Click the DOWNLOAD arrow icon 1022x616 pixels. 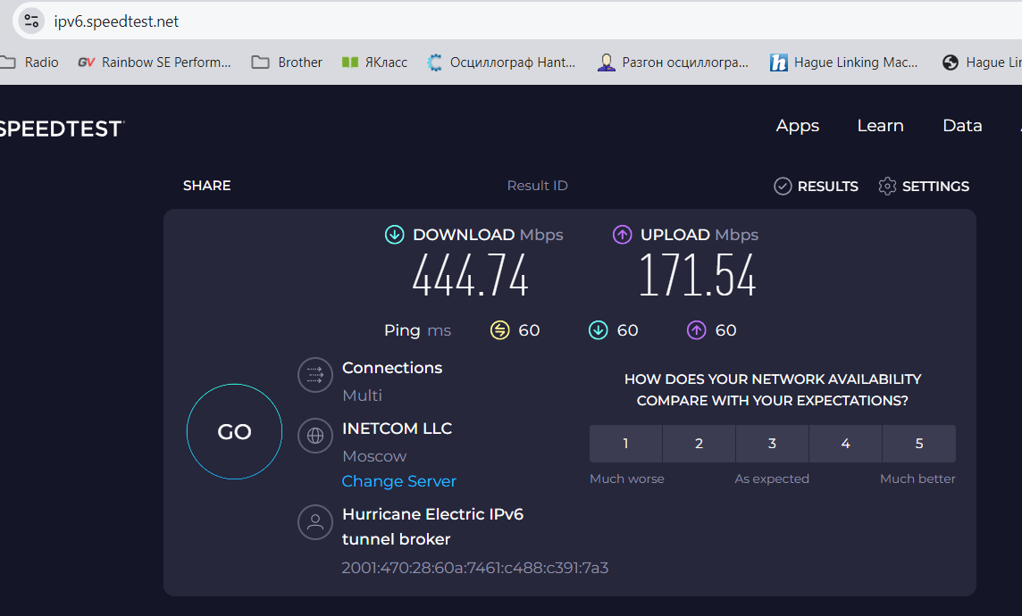[394, 235]
